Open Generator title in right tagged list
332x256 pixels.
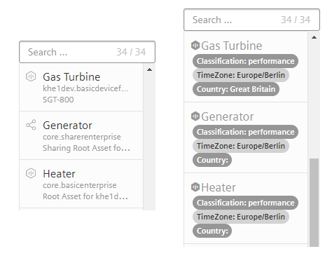[227, 116]
